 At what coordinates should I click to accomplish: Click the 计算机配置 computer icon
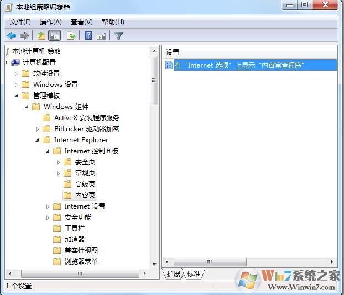15,63
